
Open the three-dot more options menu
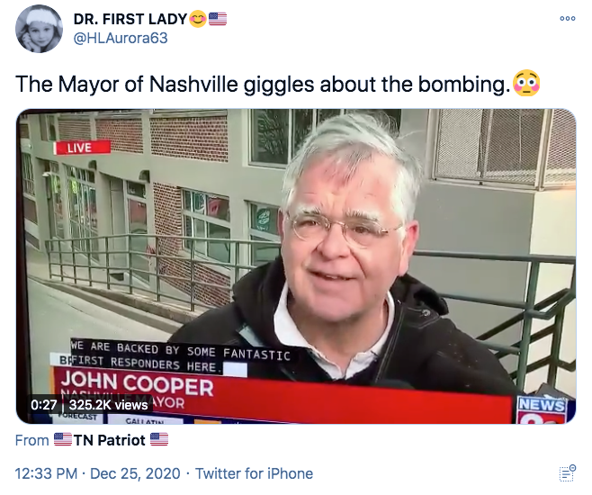tap(568, 18)
